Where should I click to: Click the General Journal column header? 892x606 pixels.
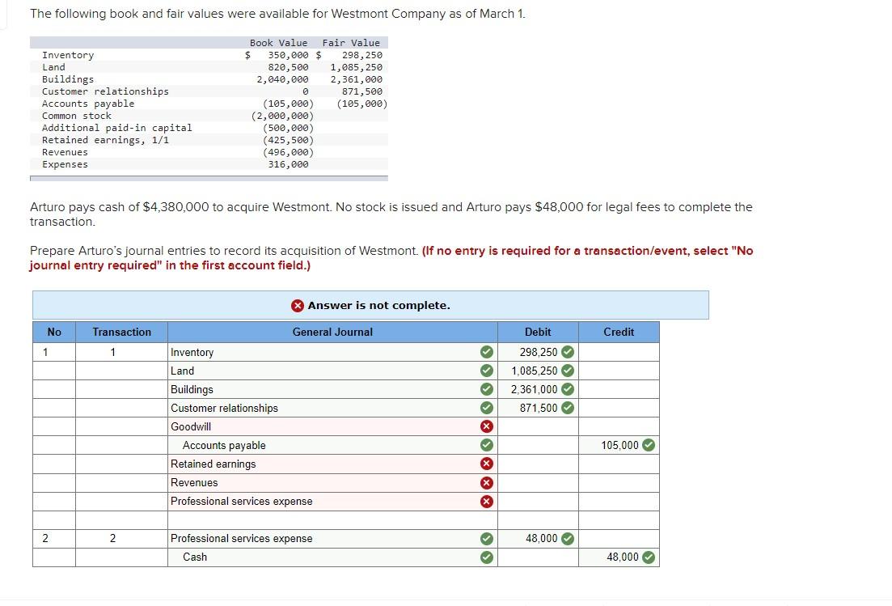pyautogui.click(x=332, y=333)
